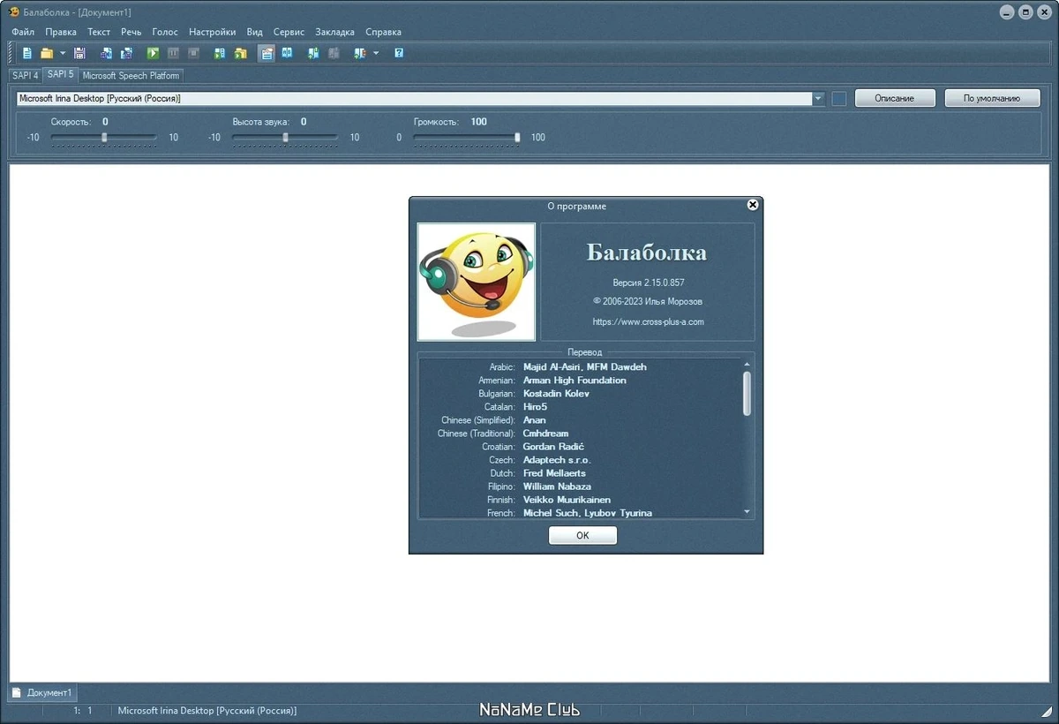Open the Правка menu
Viewport: 1059px width, 724px height.
coord(61,32)
